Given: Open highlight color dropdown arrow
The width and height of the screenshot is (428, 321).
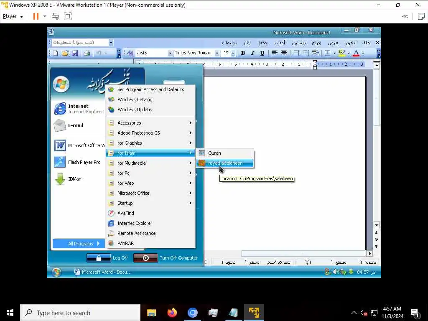Looking at the screenshot, I should (x=349, y=53).
